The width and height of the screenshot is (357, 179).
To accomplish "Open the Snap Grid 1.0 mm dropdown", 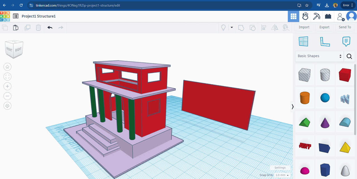I will point(282,175).
